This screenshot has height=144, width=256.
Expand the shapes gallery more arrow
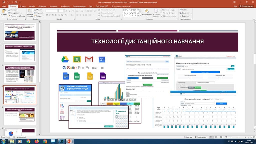click(140, 15)
